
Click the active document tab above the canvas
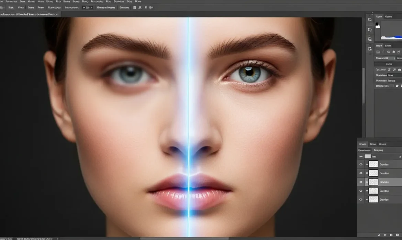(x=29, y=14)
